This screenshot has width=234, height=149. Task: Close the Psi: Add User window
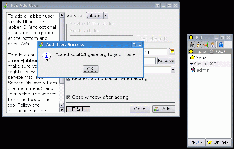click(x=175, y=6)
